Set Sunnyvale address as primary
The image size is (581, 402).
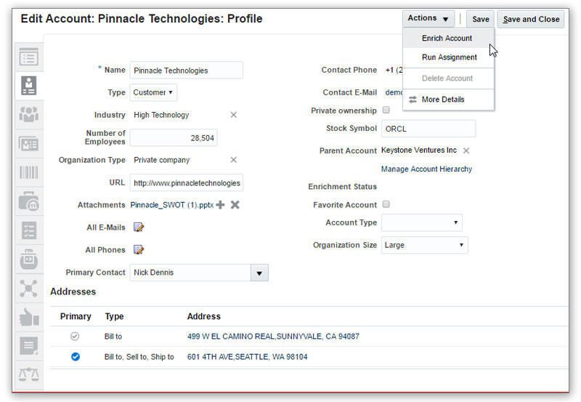[75, 337]
